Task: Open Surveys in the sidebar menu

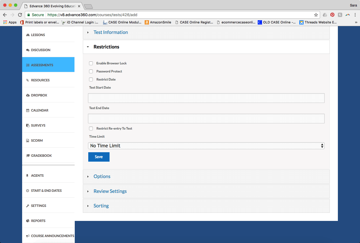Action: coord(38,125)
